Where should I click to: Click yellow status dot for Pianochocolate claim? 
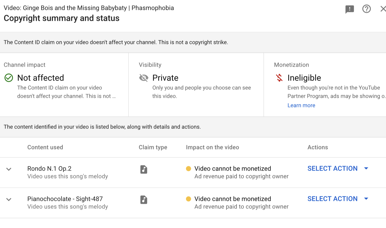coord(189,199)
